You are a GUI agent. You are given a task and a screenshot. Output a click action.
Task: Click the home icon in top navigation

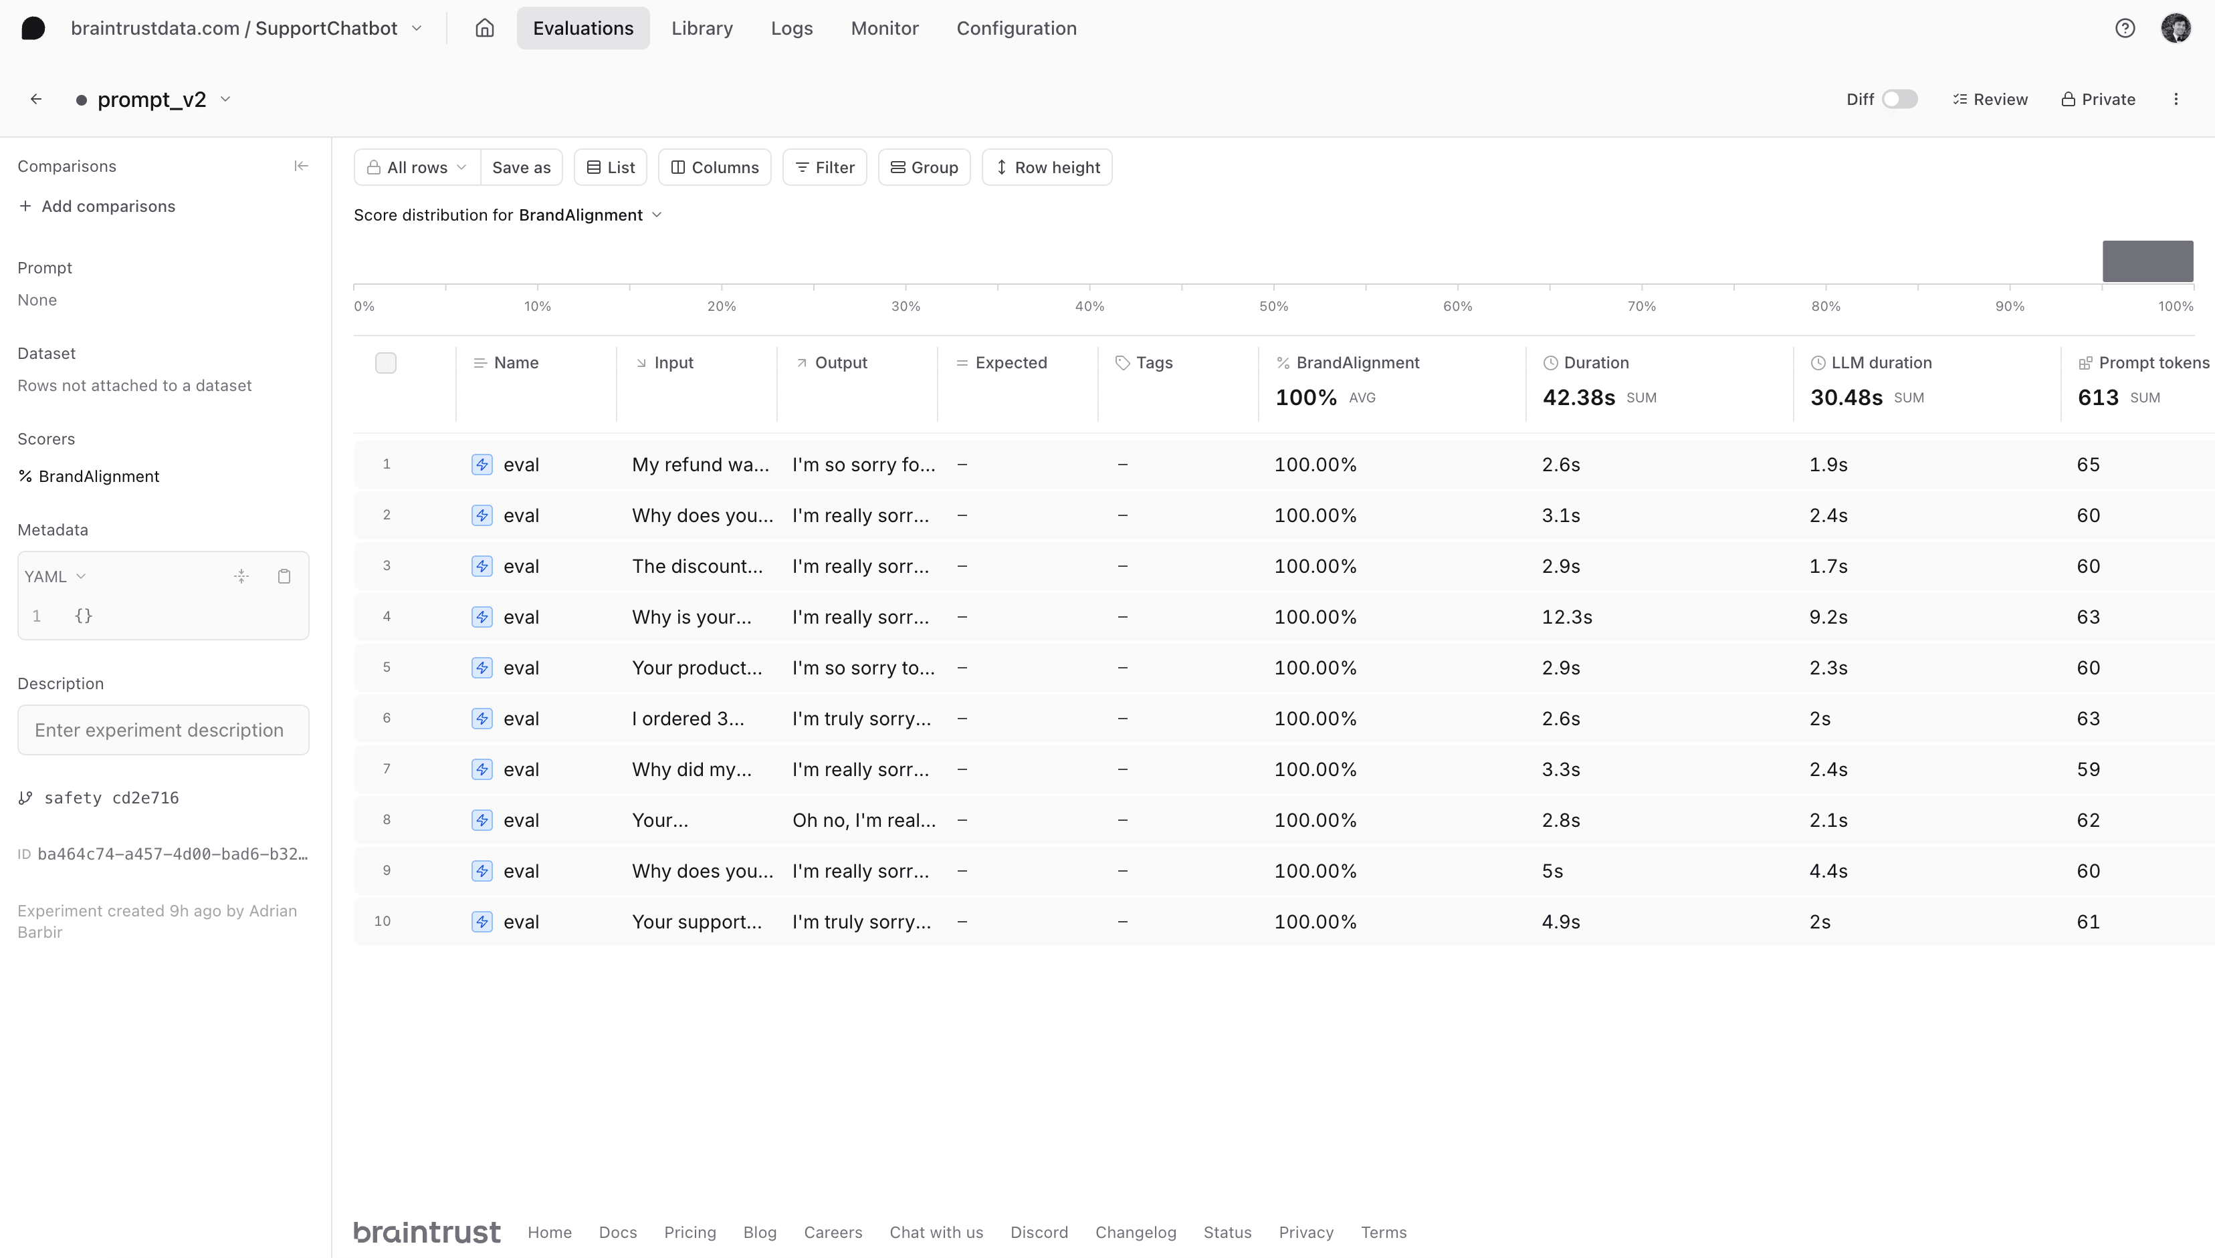[484, 29]
